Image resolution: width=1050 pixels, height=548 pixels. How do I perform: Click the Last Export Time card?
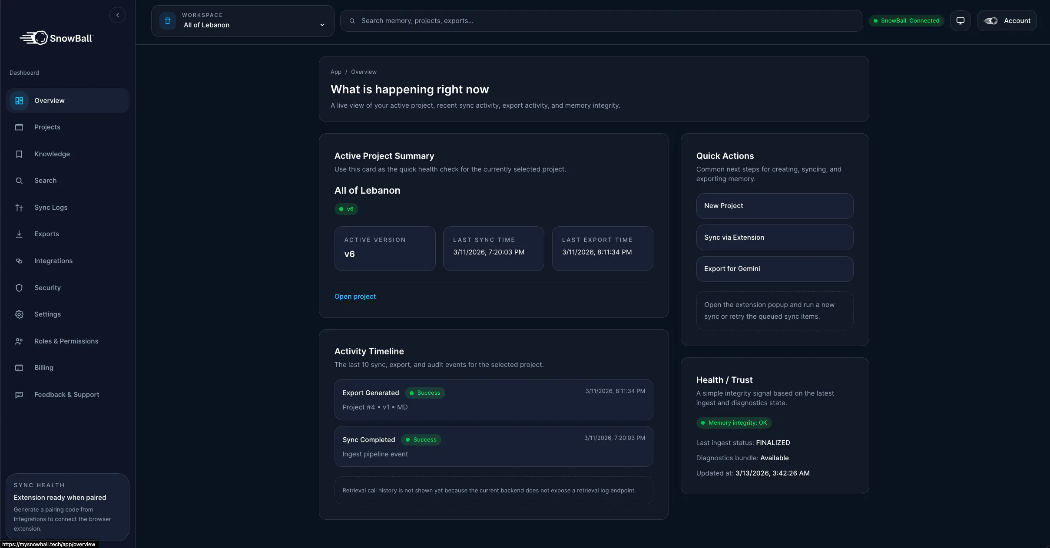coord(603,249)
